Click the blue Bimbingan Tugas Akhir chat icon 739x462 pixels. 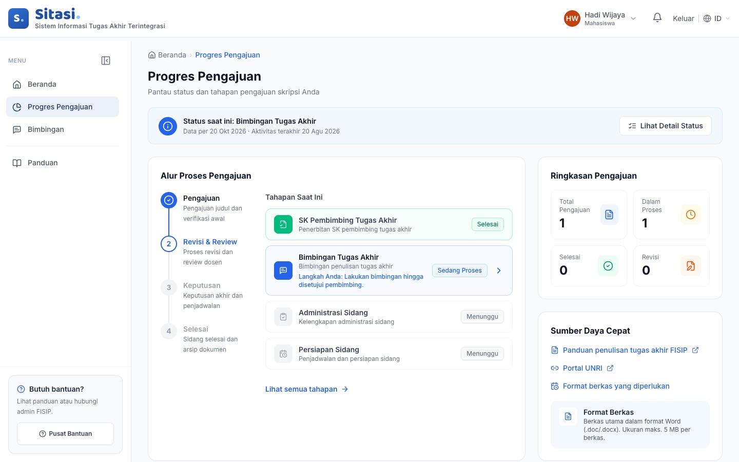(x=283, y=271)
